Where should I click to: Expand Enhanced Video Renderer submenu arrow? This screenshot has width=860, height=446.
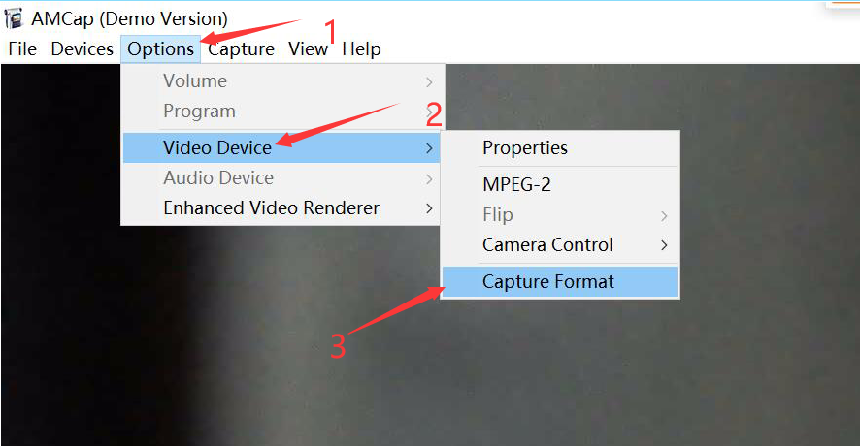tap(429, 208)
